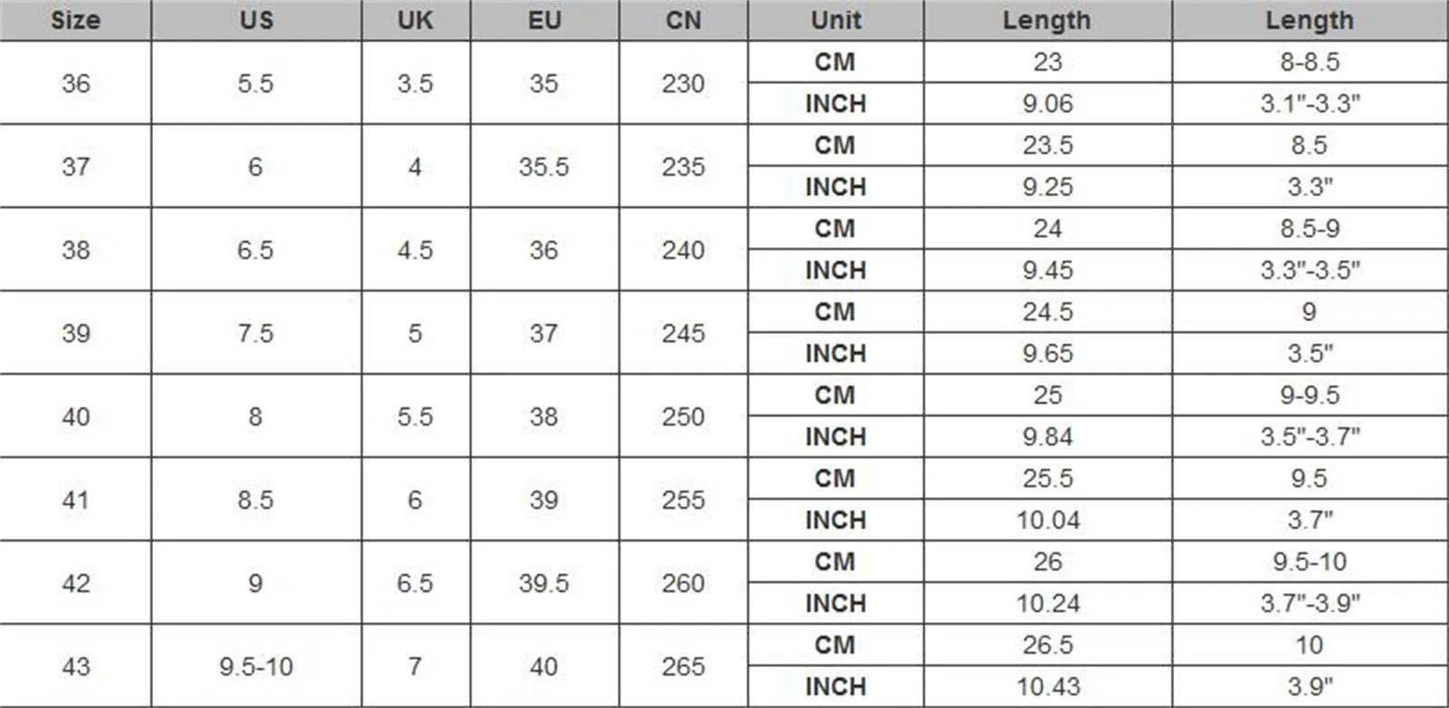
Task: Select the 24.5 cm length cell
Action: pos(1048,312)
